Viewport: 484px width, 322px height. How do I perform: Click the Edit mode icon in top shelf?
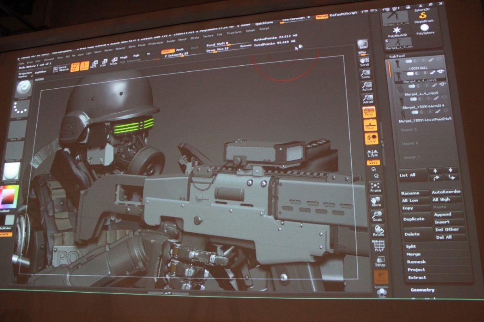pyautogui.click(x=75, y=67)
